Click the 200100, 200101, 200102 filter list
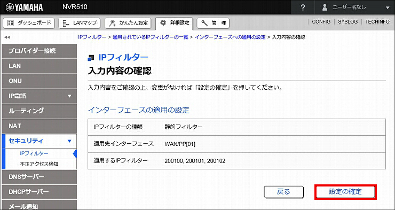Screen dimensions: 395x210 point(195,161)
